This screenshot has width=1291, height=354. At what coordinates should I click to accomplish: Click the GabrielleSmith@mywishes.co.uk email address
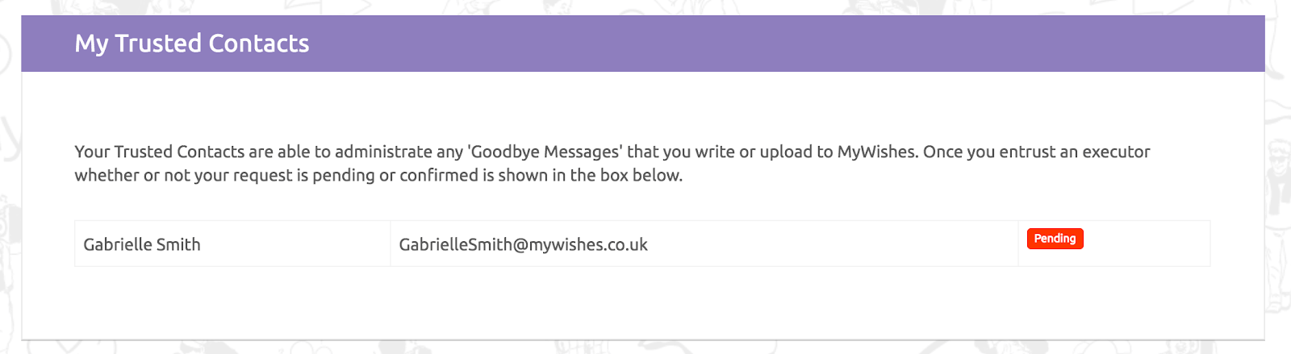point(523,244)
